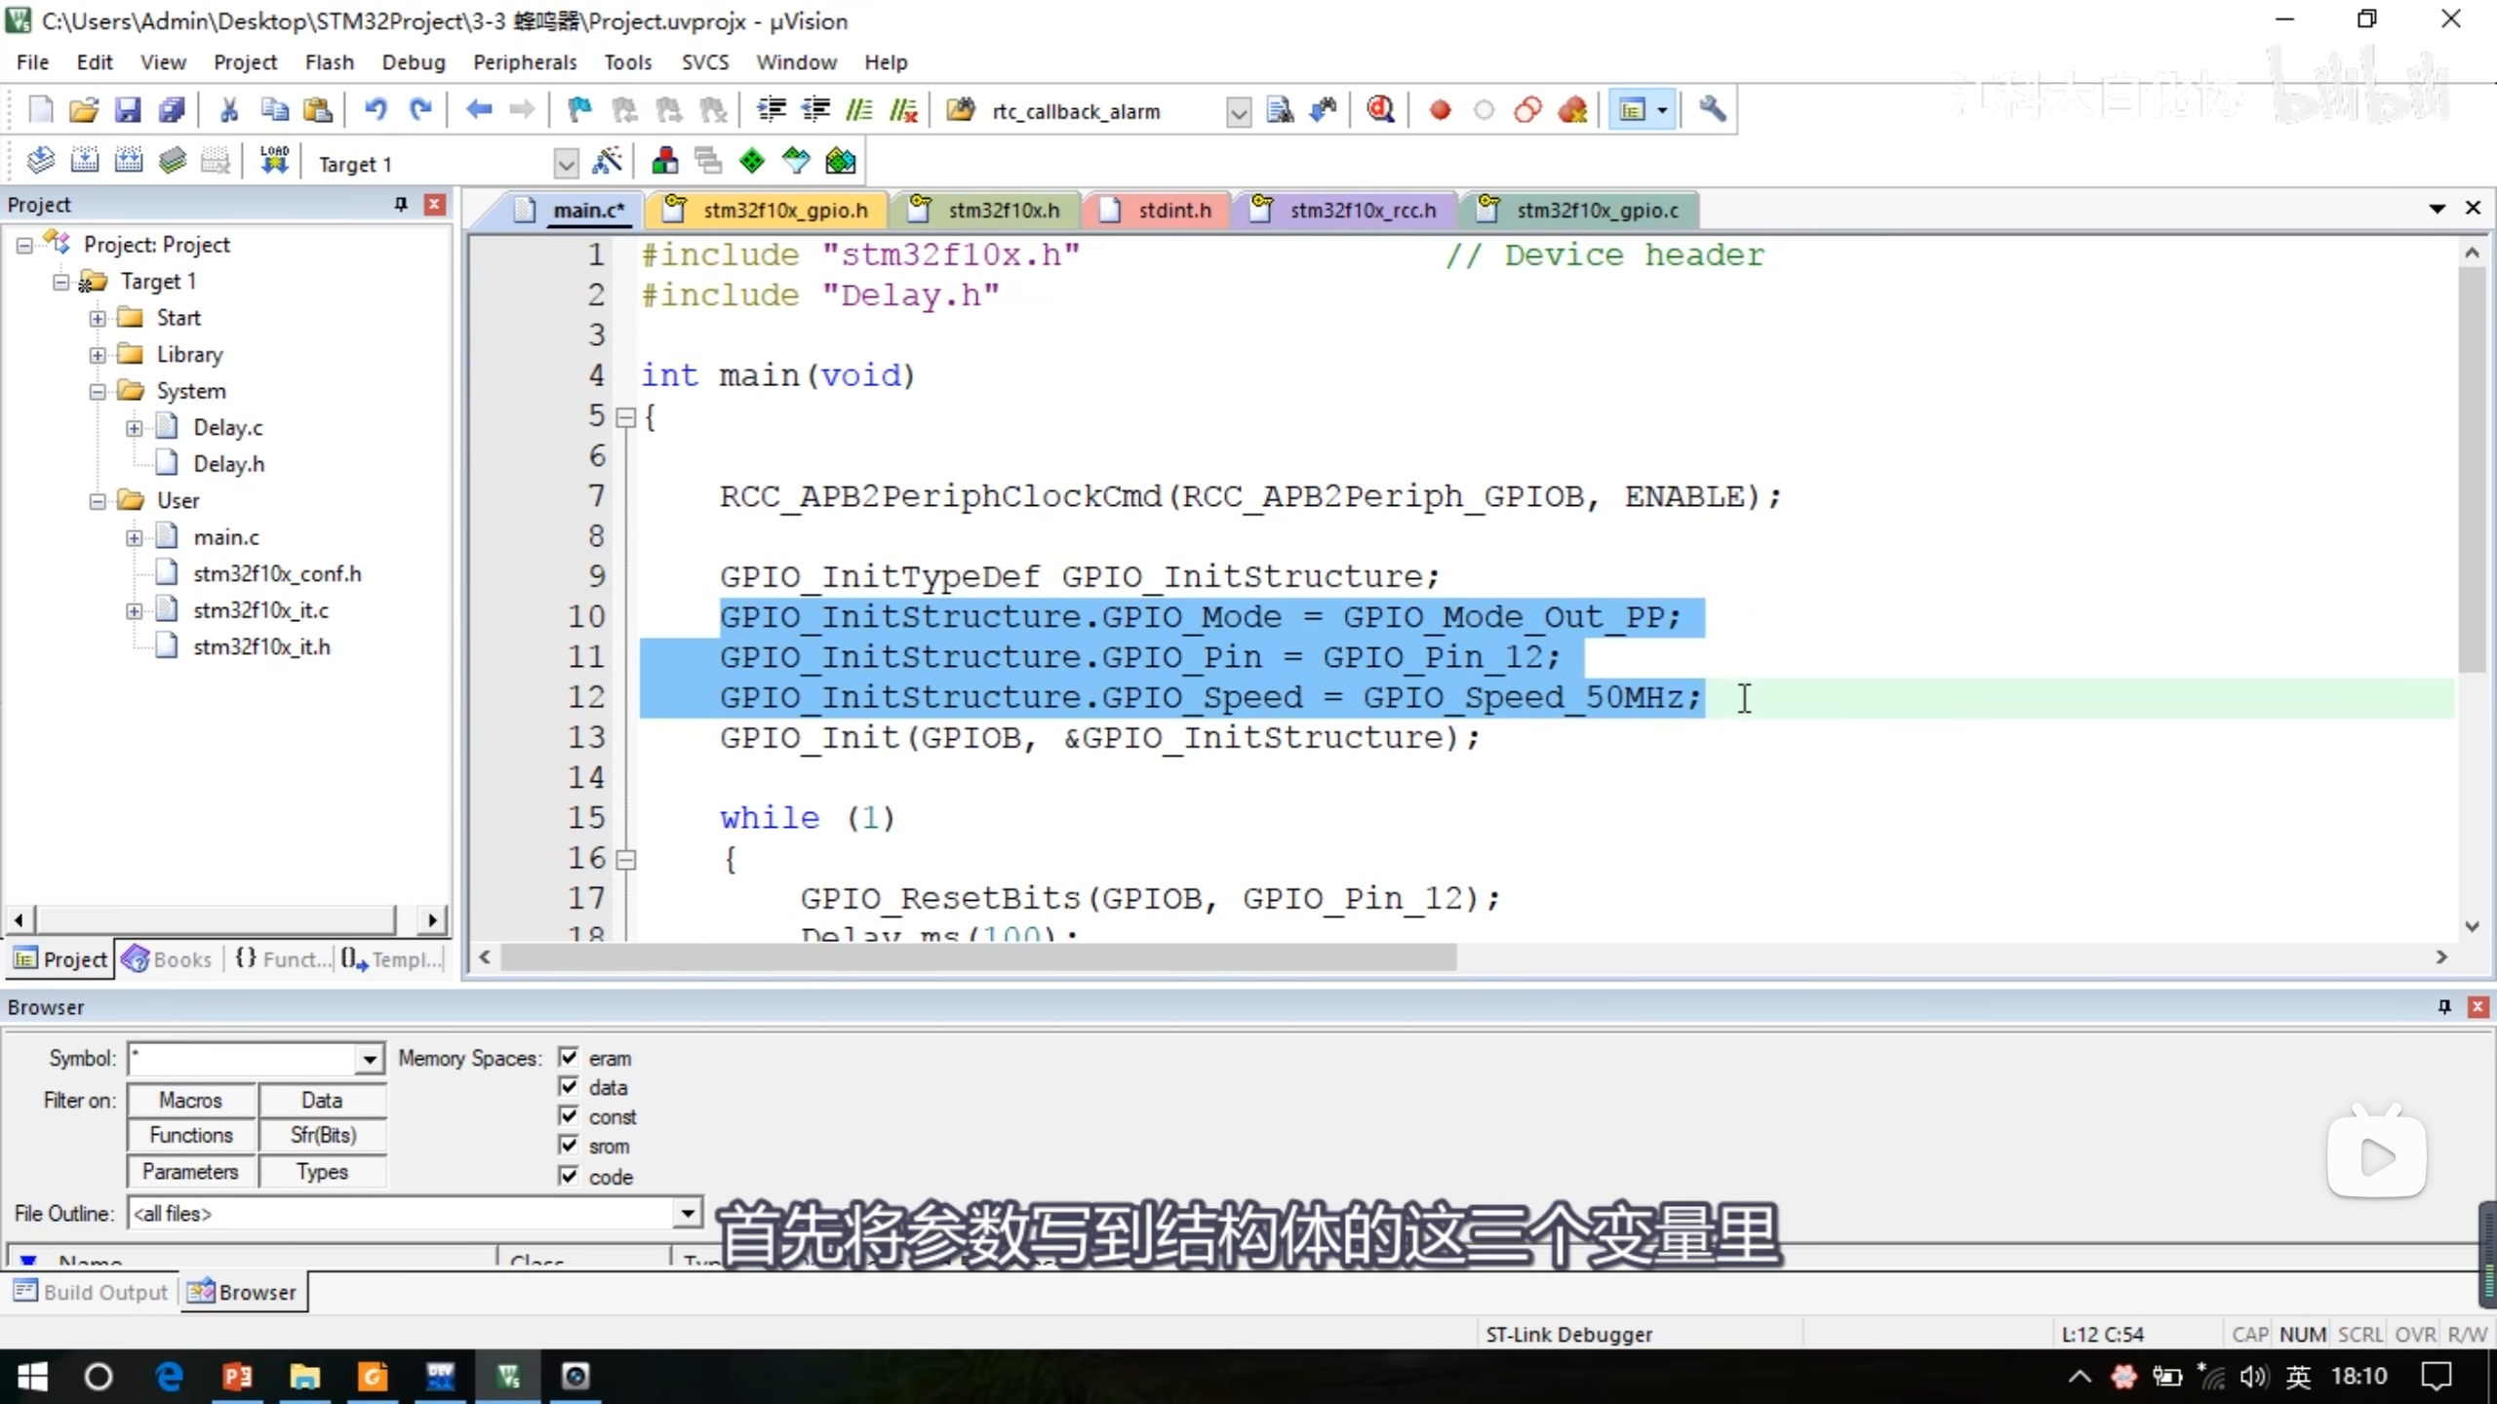This screenshot has height=1404, width=2497.
Task: Open the Peripherals menu
Action: [x=525, y=62]
